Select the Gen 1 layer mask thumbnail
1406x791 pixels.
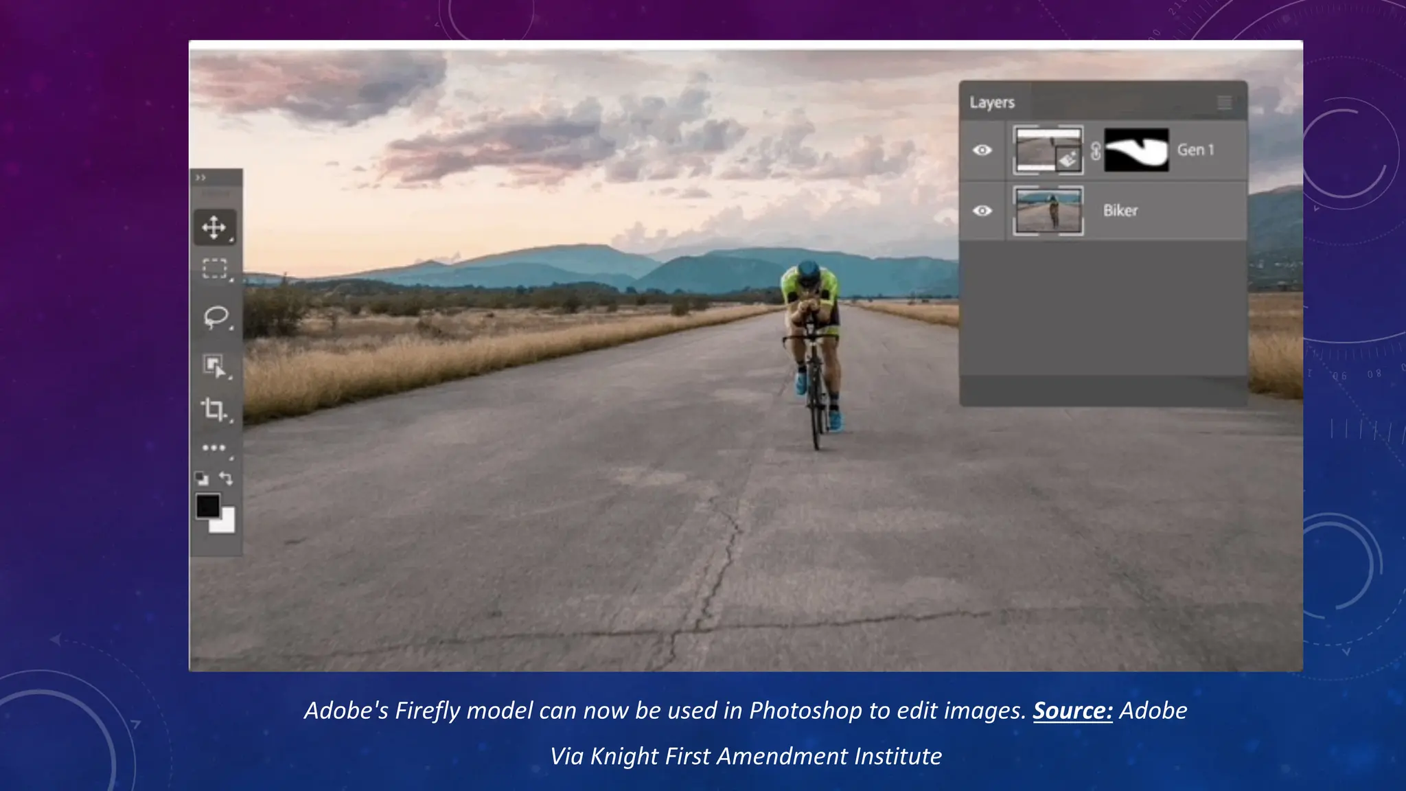(x=1136, y=150)
